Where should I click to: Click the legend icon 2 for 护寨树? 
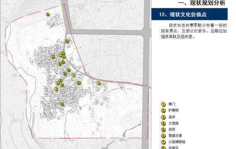[163, 111]
